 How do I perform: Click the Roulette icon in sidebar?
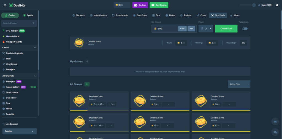4,114
